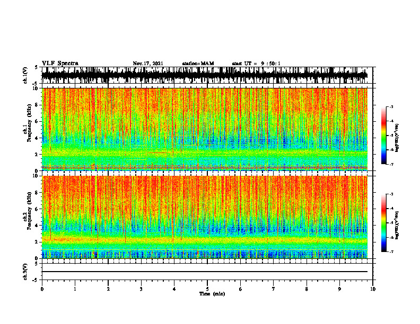This screenshot has width=420, height=324.
Task: Click inside the ch.2 frequency spectrogram
Action: click(205, 217)
